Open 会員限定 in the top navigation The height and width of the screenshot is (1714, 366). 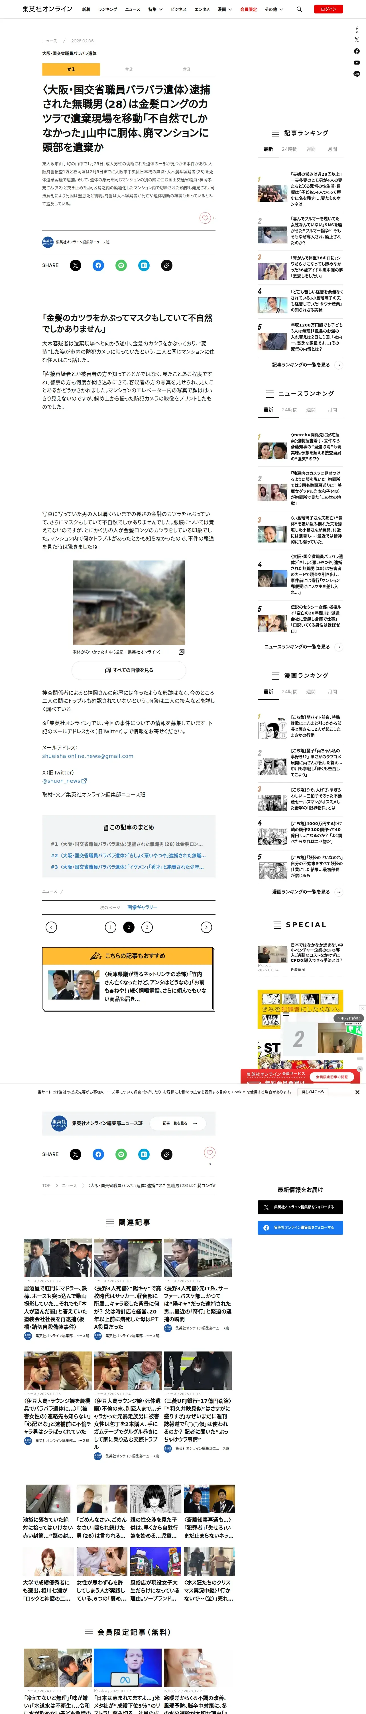pyautogui.click(x=249, y=9)
